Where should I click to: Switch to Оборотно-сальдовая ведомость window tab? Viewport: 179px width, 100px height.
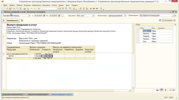pyautogui.click(x=37, y=94)
